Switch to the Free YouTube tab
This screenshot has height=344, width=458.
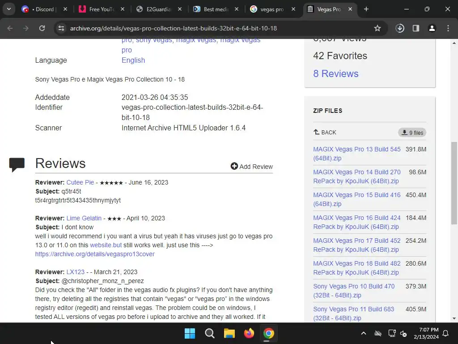97,9
